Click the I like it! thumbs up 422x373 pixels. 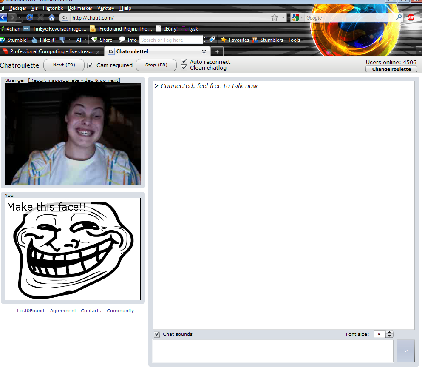[44, 40]
